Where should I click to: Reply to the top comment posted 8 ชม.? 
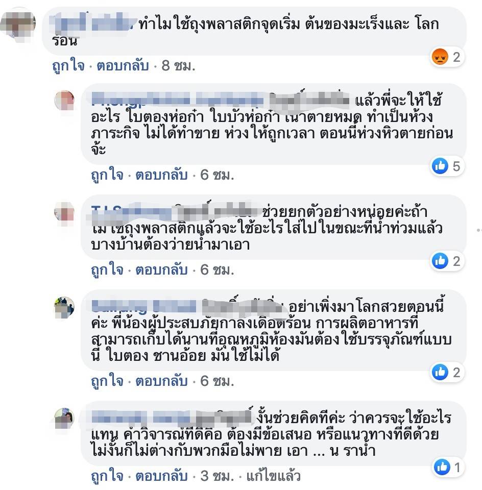pos(123,66)
